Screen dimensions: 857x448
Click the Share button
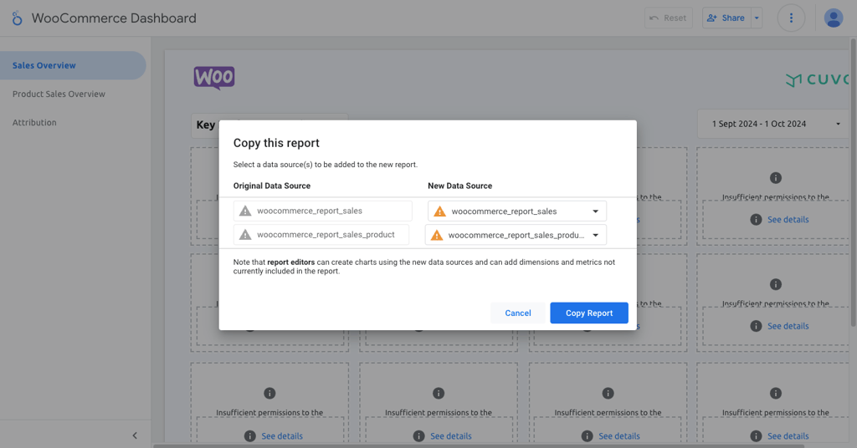[x=726, y=18]
